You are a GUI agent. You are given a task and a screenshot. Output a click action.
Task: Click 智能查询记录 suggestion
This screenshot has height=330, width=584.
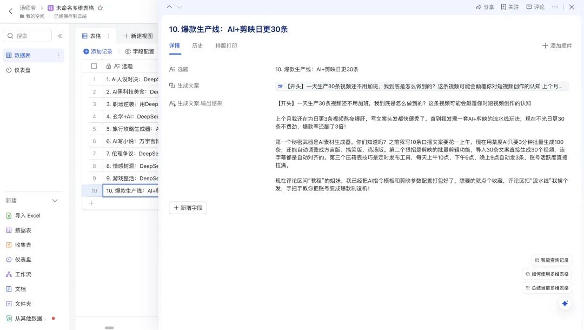(552, 260)
